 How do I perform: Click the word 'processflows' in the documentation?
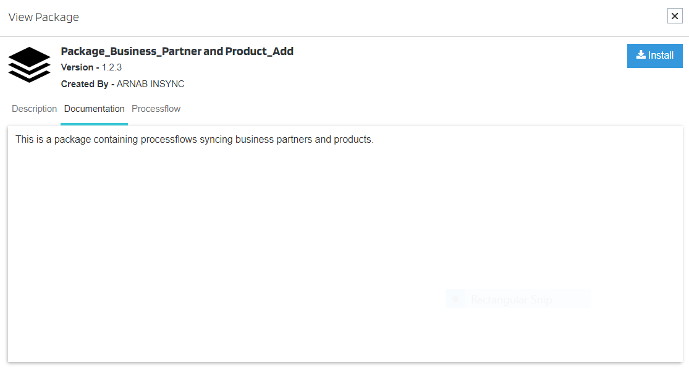[169, 140]
